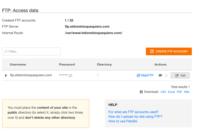199x132 pixels.
Task: Download results as XML
Action: click(x=187, y=92)
